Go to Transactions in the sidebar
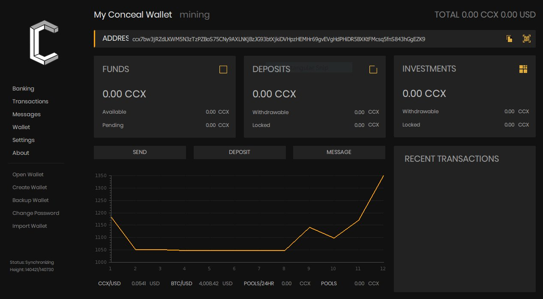This screenshot has width=543, height=299. [30, 101]
